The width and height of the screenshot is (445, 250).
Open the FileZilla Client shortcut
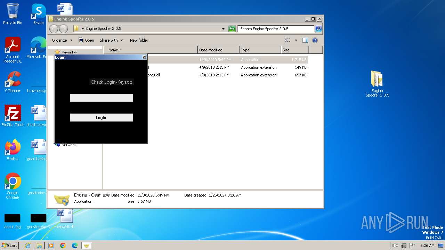[x=13, y=116]
